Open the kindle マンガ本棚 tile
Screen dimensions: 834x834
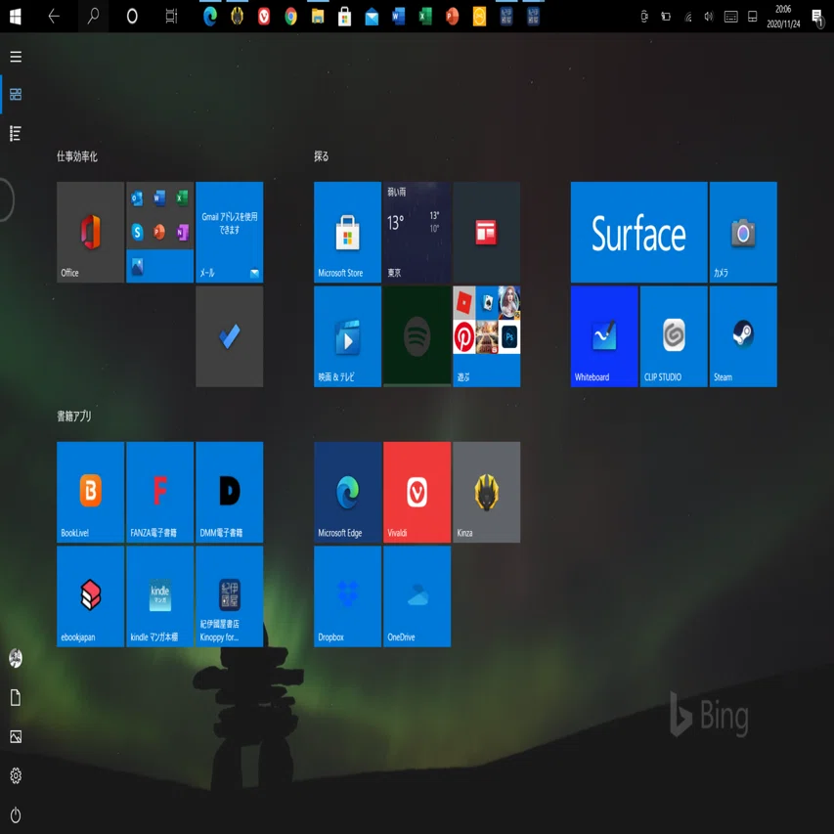click(x=159, y=596)
